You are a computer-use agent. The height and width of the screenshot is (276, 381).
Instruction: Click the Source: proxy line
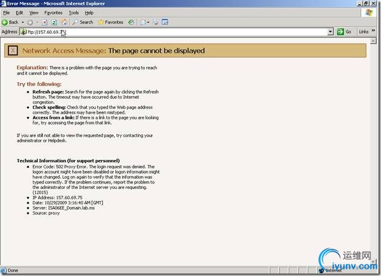pyautogui.click(x=46, y=213)
